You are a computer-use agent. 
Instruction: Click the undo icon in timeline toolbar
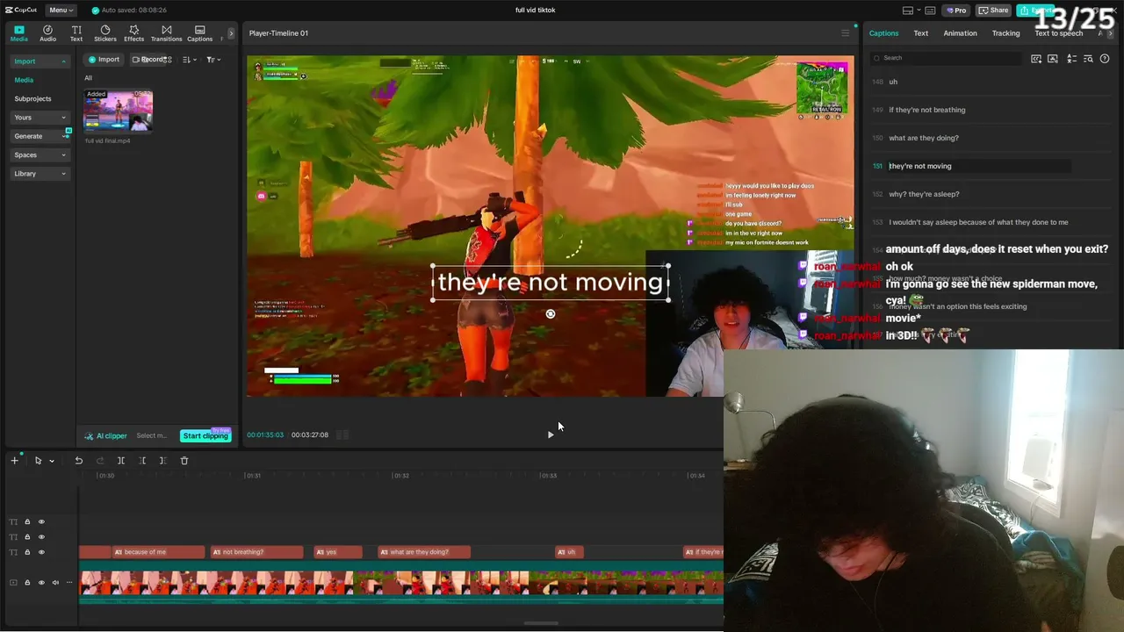point(78,461)
